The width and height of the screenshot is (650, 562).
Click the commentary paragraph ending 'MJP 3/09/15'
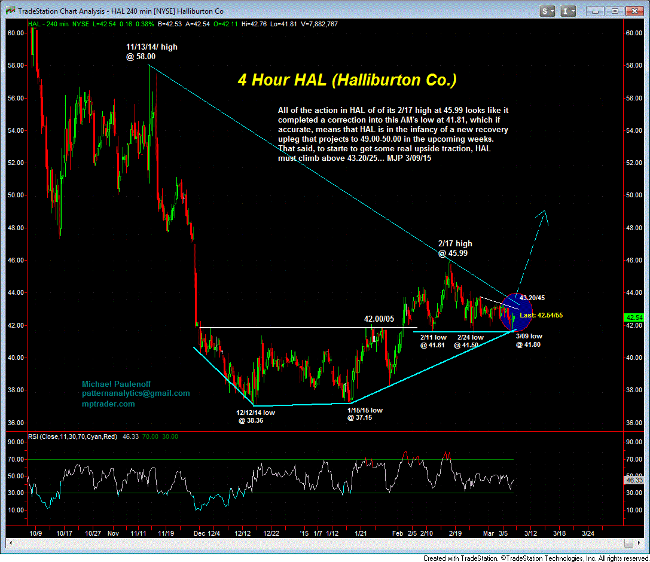tap(393, 135)
